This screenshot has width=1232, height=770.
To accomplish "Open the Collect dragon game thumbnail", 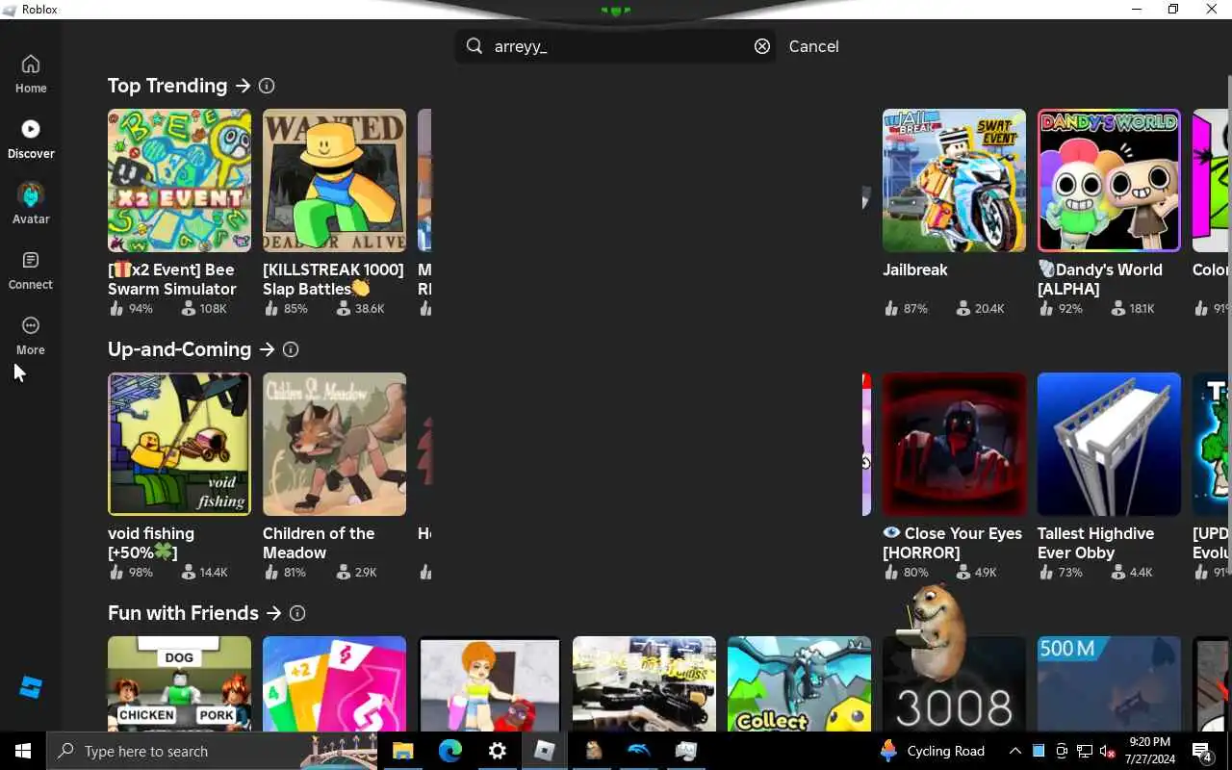I will pos(799,683).
